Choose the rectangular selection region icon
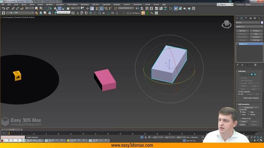This screenshot has width=264, height=148. (x=45, y=8)
